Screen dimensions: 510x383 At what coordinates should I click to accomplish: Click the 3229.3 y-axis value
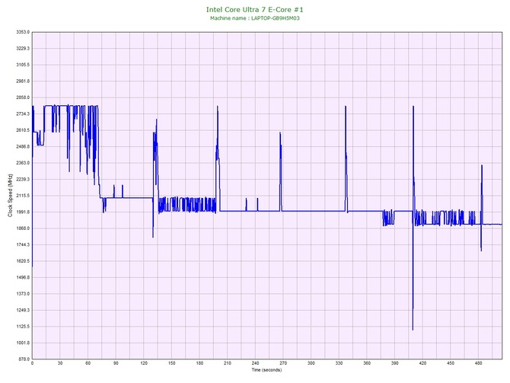click(x=23, y=49)
